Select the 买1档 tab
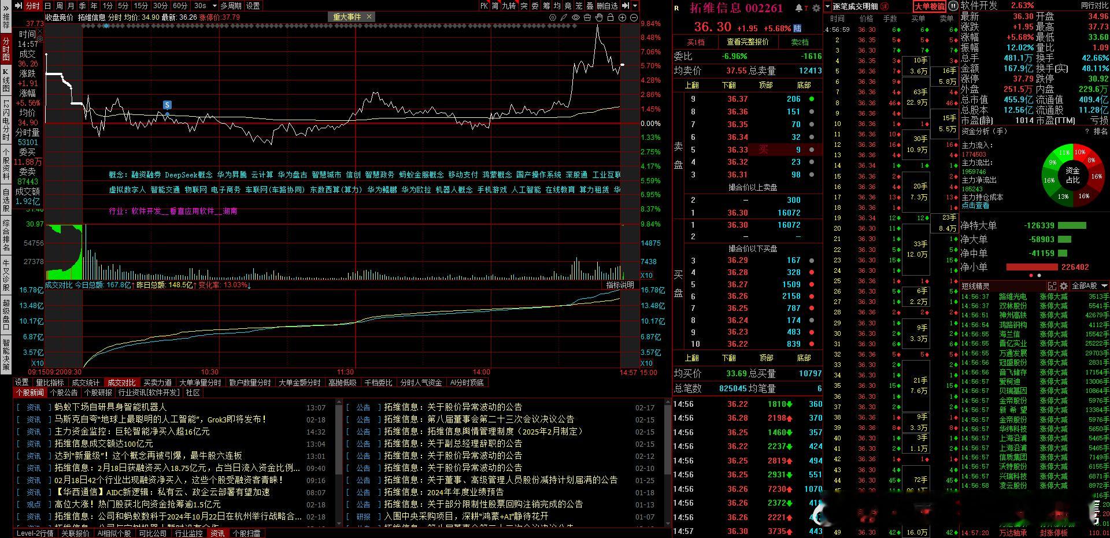Image resolution: width=1110 pixels, height=538 pixels. tap(695, 42)
